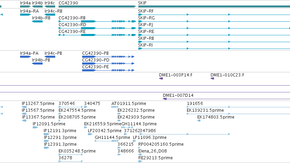This screenshot has width=290, height=163.
Task: Select EST AT01911.5prime
Action: pos(115,107)
